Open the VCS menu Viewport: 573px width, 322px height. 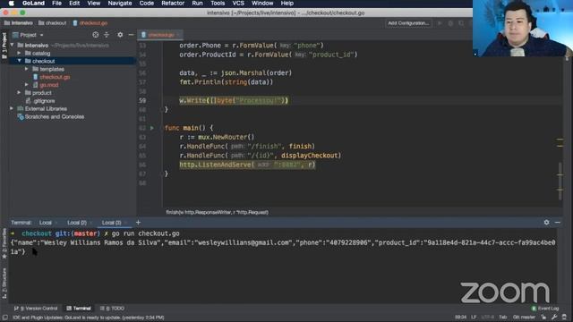(238, 4)
